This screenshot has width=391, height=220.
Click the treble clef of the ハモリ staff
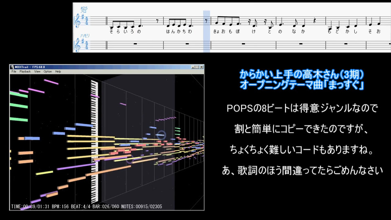(x=77, y=45)
